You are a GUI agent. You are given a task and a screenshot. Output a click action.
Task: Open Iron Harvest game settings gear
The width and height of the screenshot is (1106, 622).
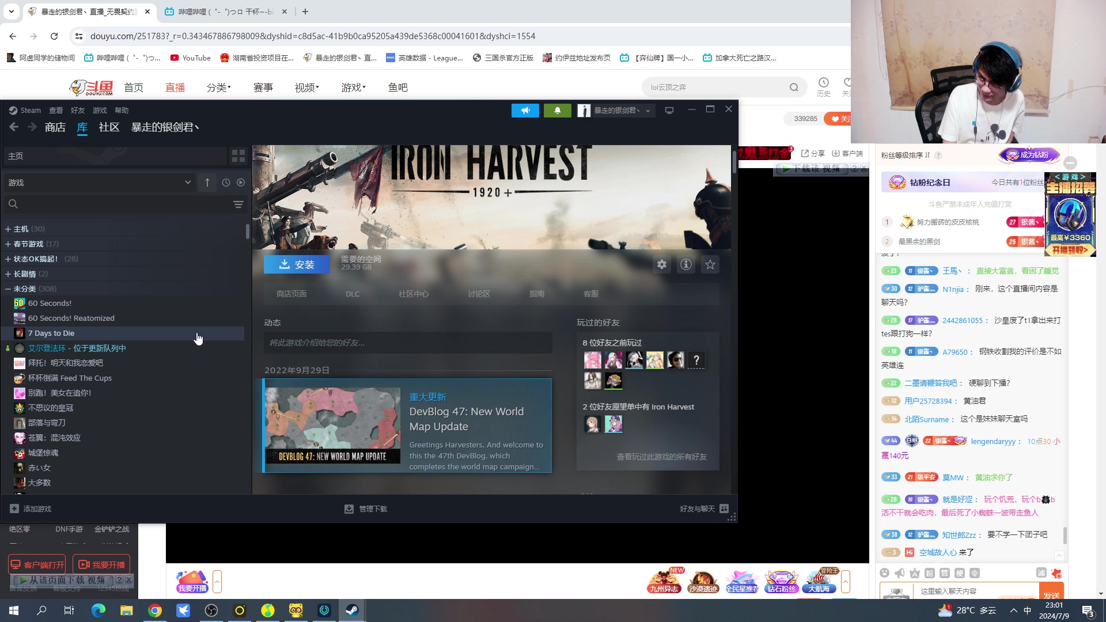pos(662,264)
